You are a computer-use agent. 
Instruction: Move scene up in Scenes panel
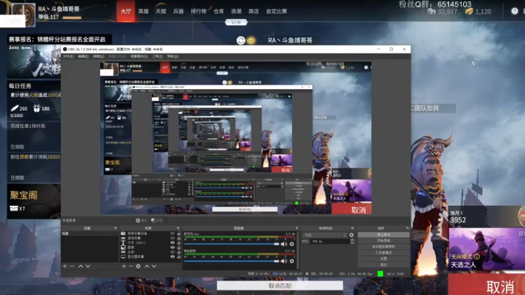(x=80, y=266)
